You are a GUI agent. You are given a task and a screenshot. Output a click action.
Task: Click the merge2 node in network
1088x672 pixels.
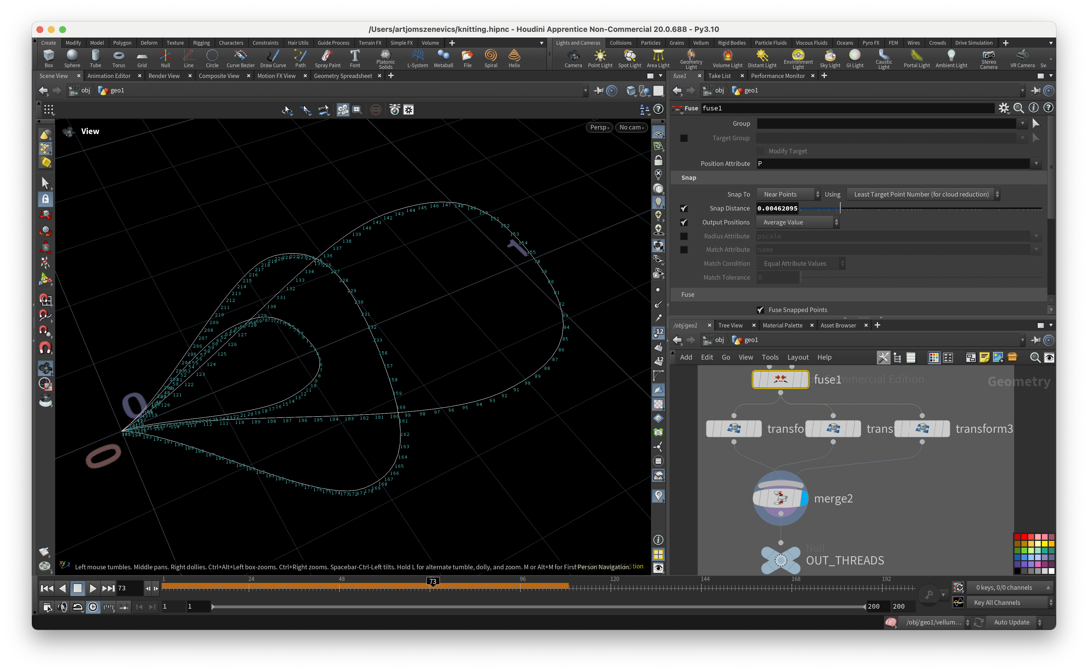780,498
